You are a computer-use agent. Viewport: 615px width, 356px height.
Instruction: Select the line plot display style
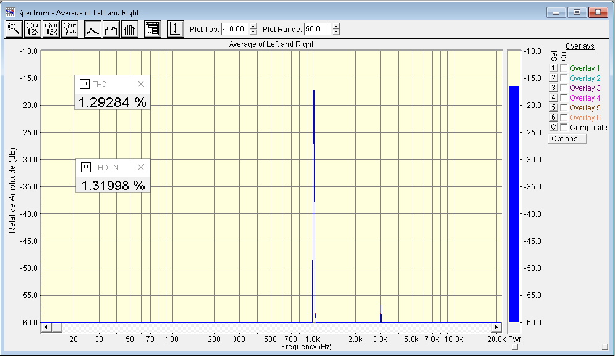[x=92, y=29]
